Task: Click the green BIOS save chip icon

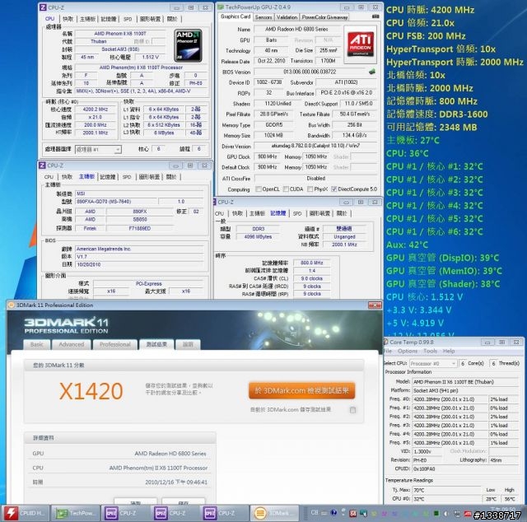Action: [371, 72]
